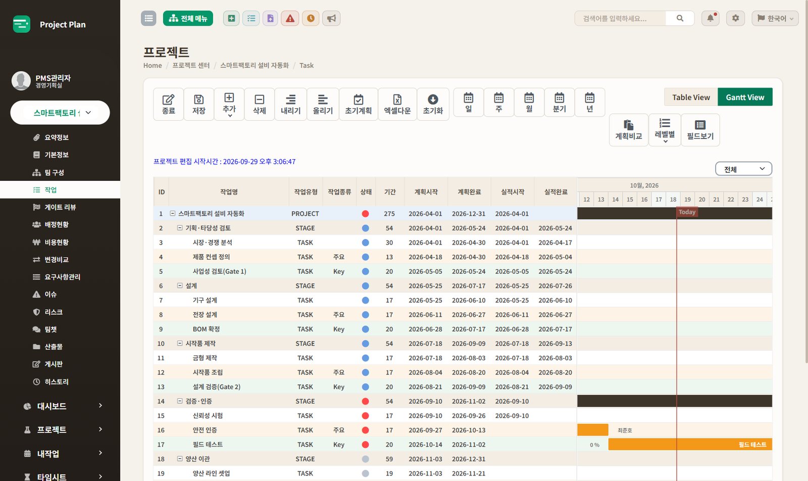Click the orange clock icon
Viewport: 808px width, 481px height.
click(x=311, y=18)
